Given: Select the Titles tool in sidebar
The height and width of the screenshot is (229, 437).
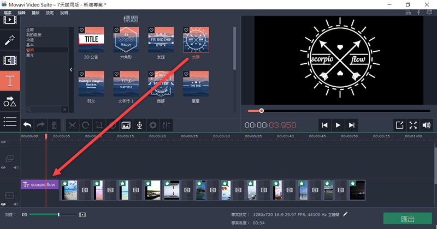Looking at the screenshot, I should (10, 81).
